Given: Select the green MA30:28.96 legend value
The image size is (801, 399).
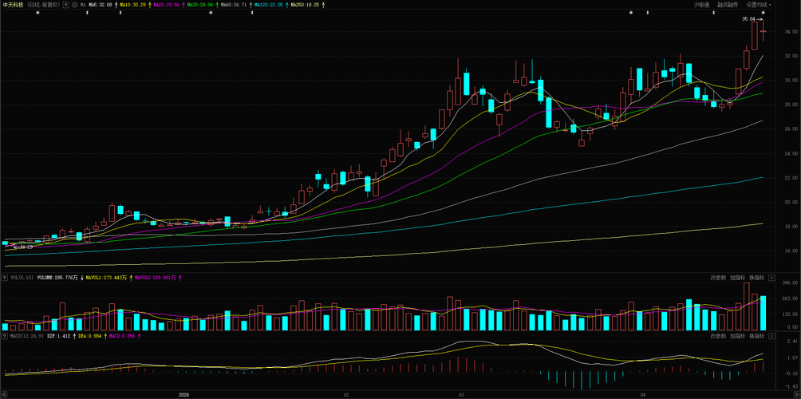Looking at the screenshot, I should (x=199, y=5).
